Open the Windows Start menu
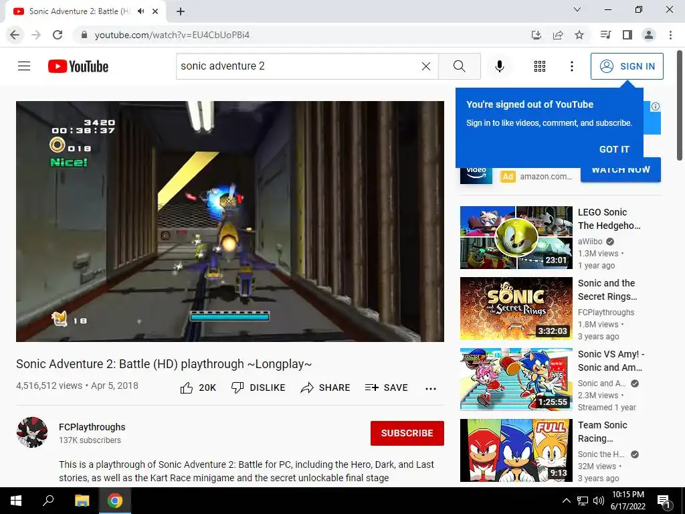 pyautogui.click(x=16, y=501)
